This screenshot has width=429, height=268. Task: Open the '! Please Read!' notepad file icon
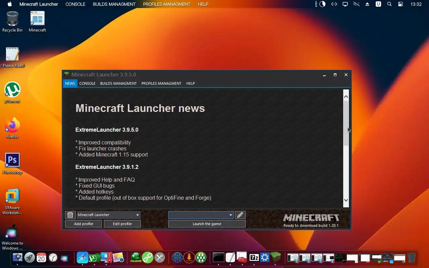point(12,57)
